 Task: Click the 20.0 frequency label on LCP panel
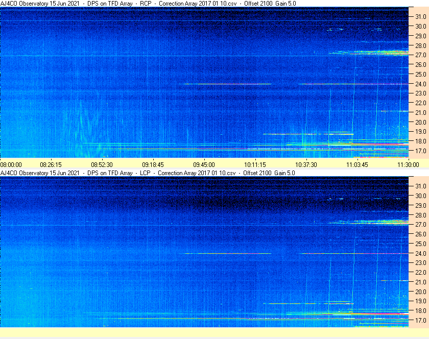click(420, 292)
